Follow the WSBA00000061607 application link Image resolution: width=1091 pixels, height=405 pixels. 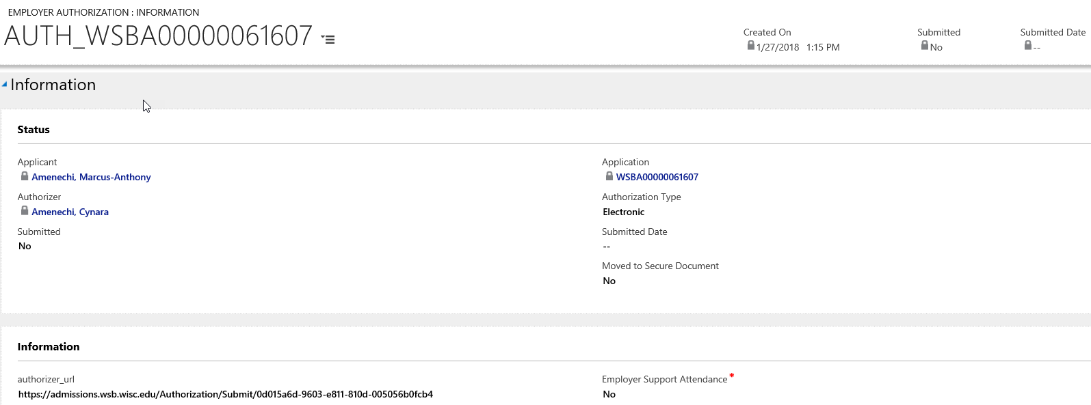pos(657,178)
